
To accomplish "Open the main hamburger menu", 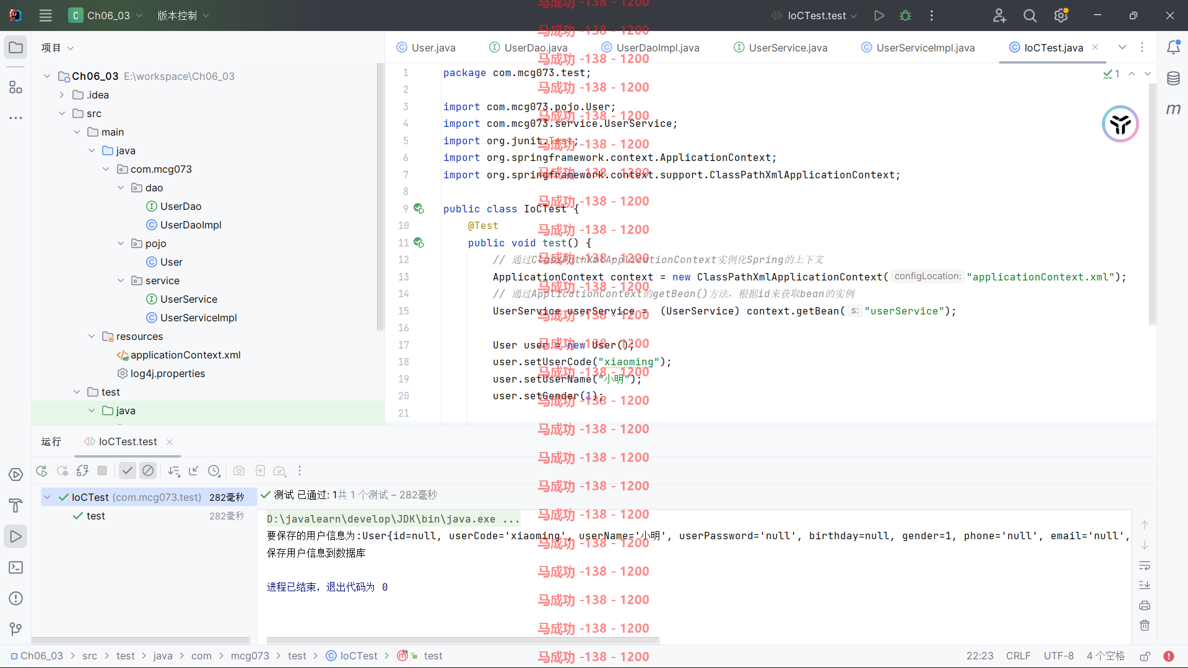I will [45, 15].
